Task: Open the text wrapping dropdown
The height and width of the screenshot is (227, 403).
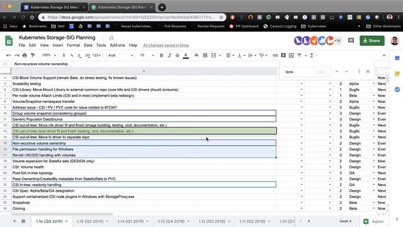Action: 252,55
